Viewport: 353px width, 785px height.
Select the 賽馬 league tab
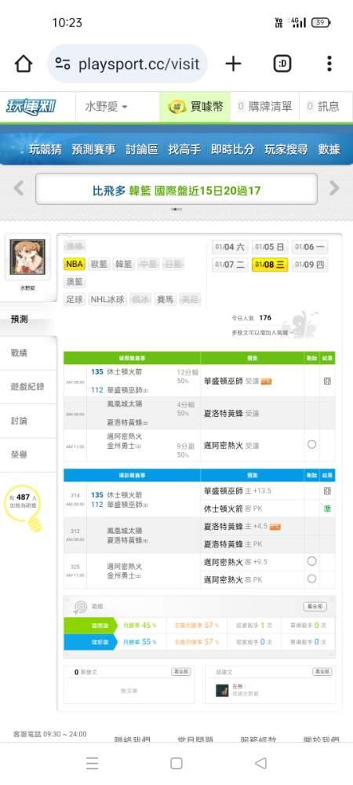click(165, 299)
